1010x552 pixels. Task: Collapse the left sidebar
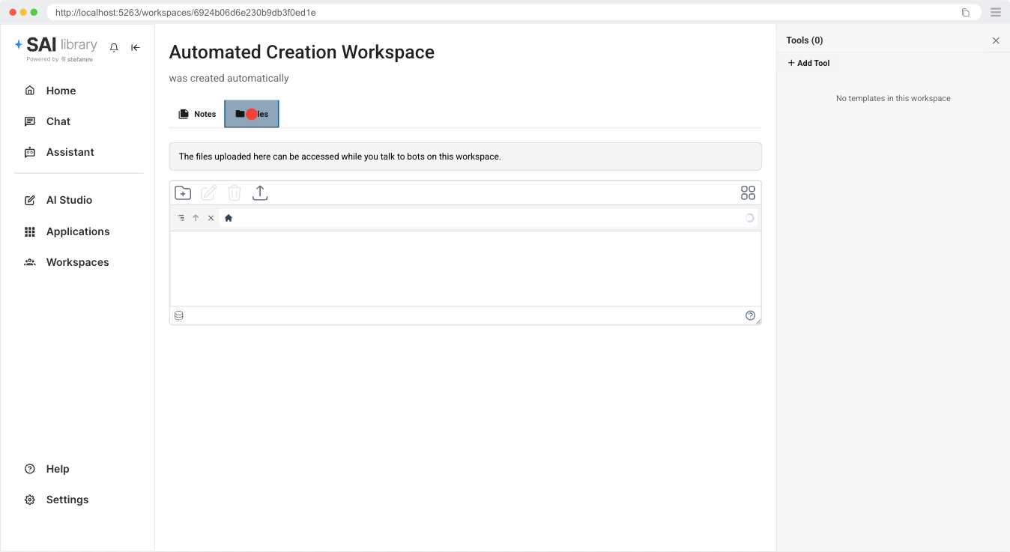(x=136, y=47)
